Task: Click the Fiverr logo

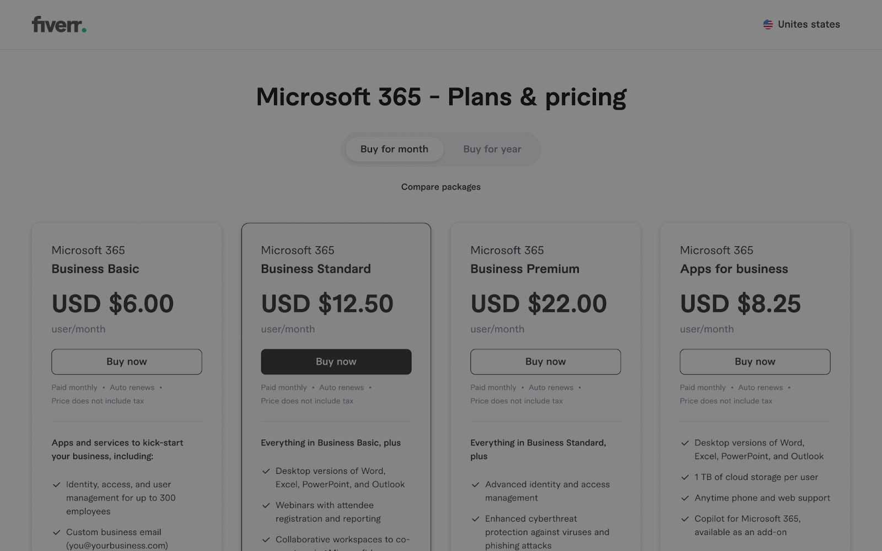Action: click(x=59, y=25)
